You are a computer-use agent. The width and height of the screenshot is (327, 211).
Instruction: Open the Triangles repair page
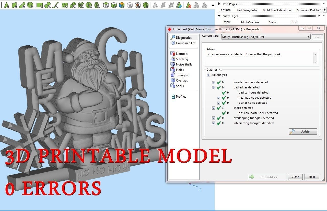(x=180, y=75)
